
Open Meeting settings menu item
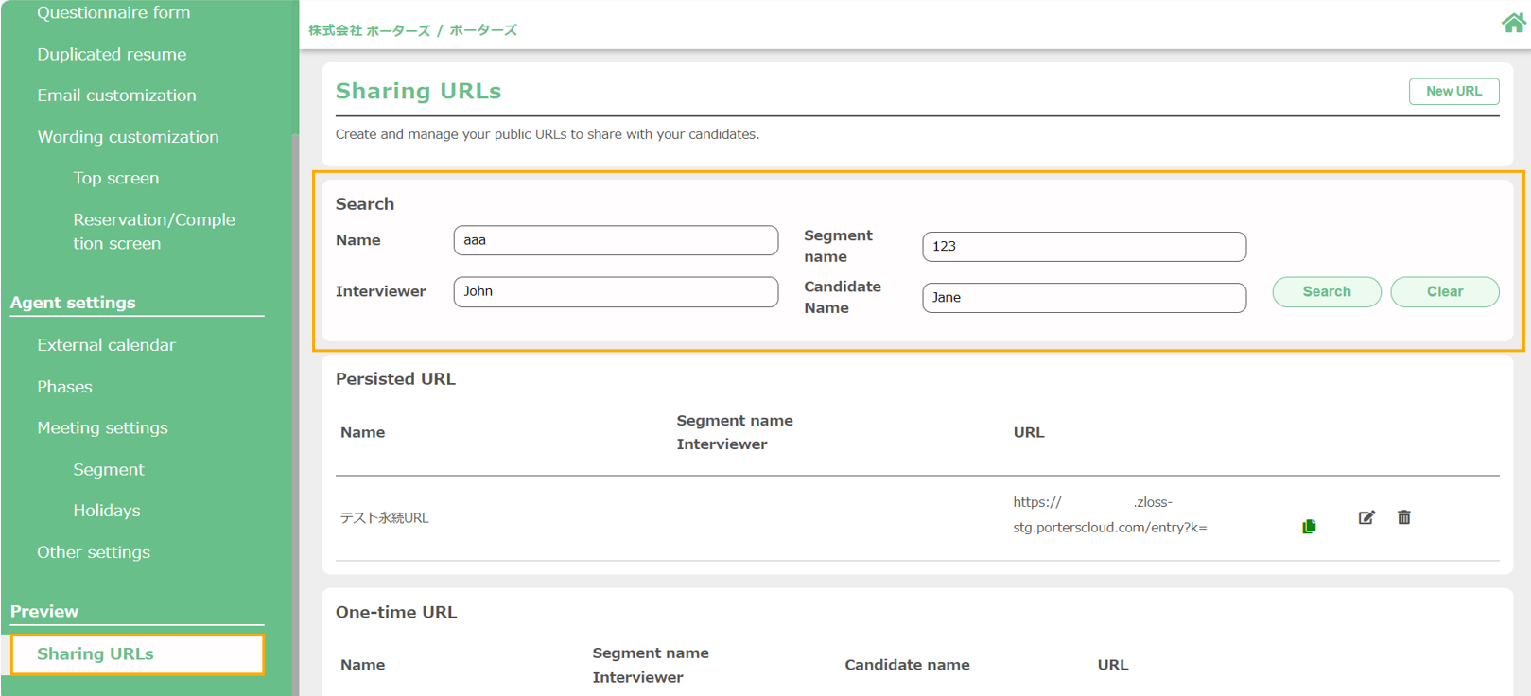tap(102, 428)
